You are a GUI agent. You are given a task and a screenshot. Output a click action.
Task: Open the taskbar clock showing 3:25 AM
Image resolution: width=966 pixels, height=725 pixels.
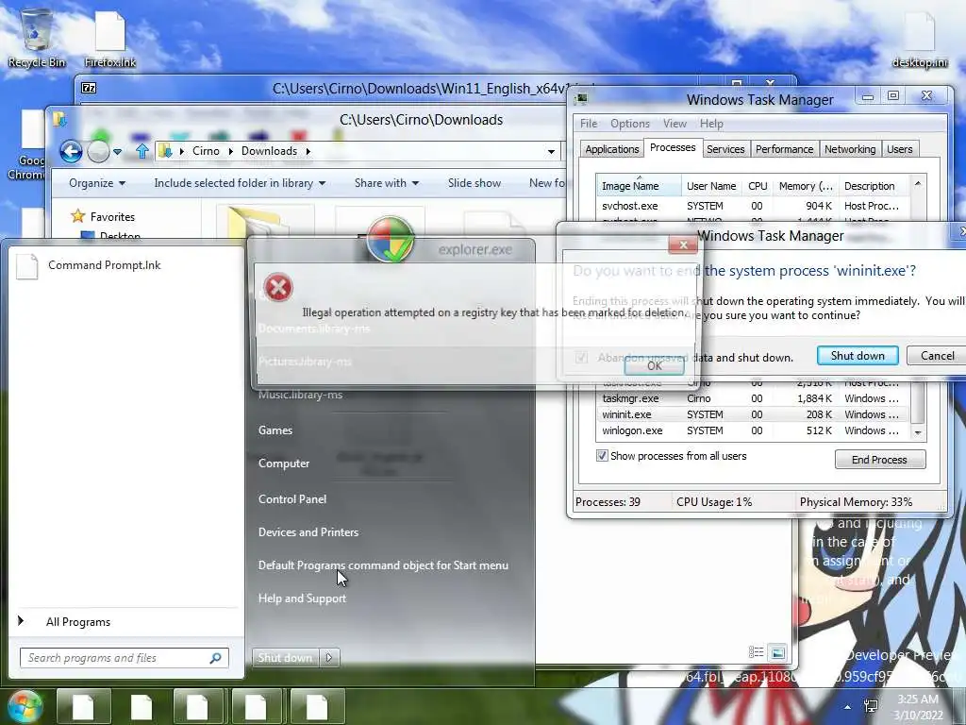pyautogui.click(x=918, y=707)
